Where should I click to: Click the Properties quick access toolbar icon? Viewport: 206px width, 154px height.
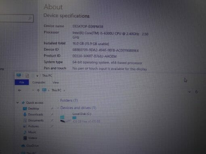pyautogui.click(x=27, y=76)
